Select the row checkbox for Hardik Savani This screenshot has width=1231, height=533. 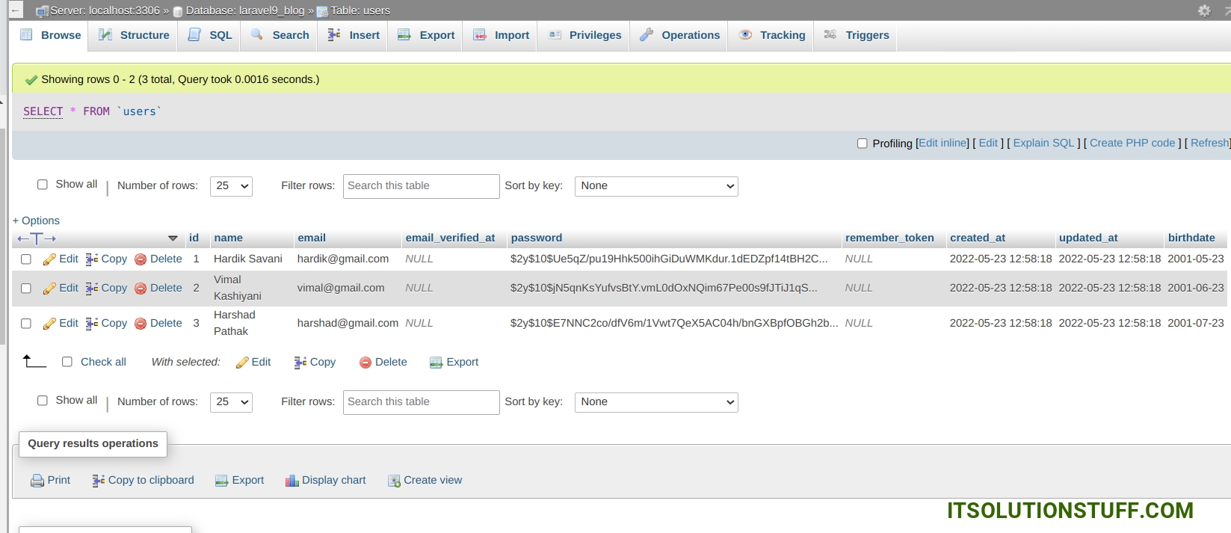pyautogui.click(x=26, y=259)
